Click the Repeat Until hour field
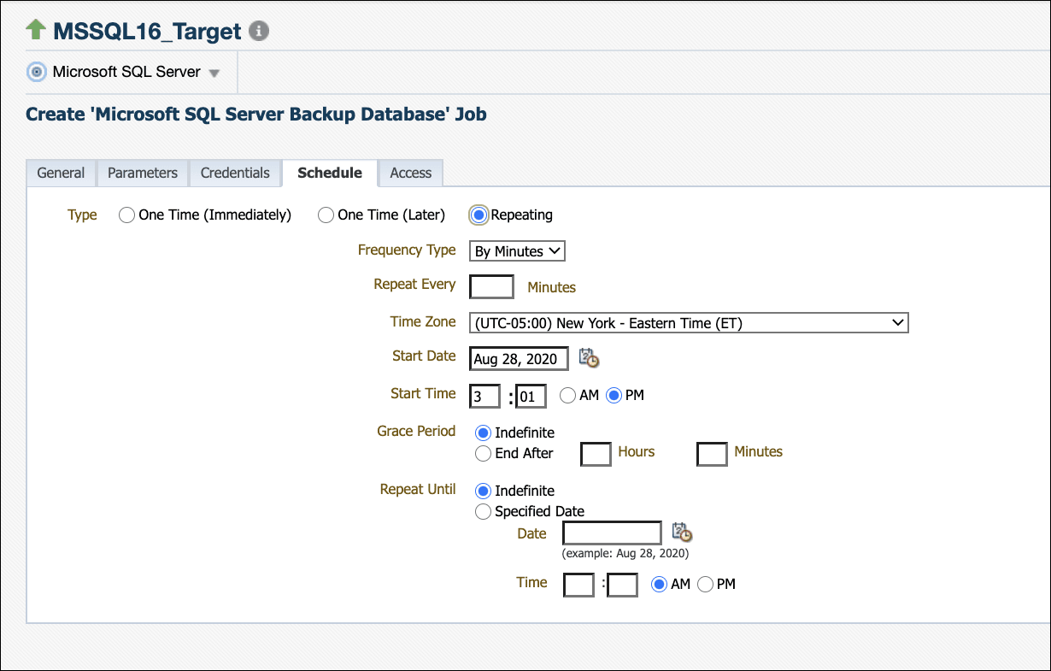Image resolution: width=1051 pixels, height=671 pixels. point(579,585)
